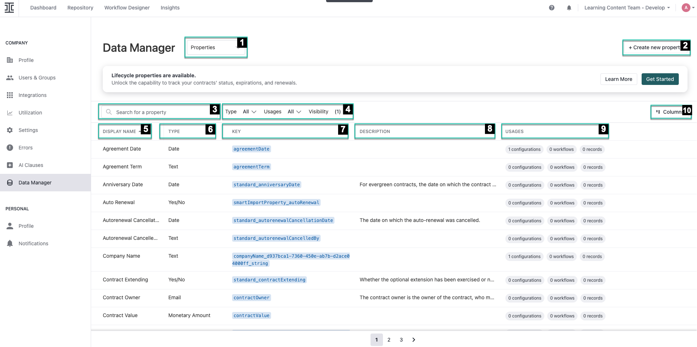Click the Get Started button
This screenshot has width=697, height=347.
660,79
